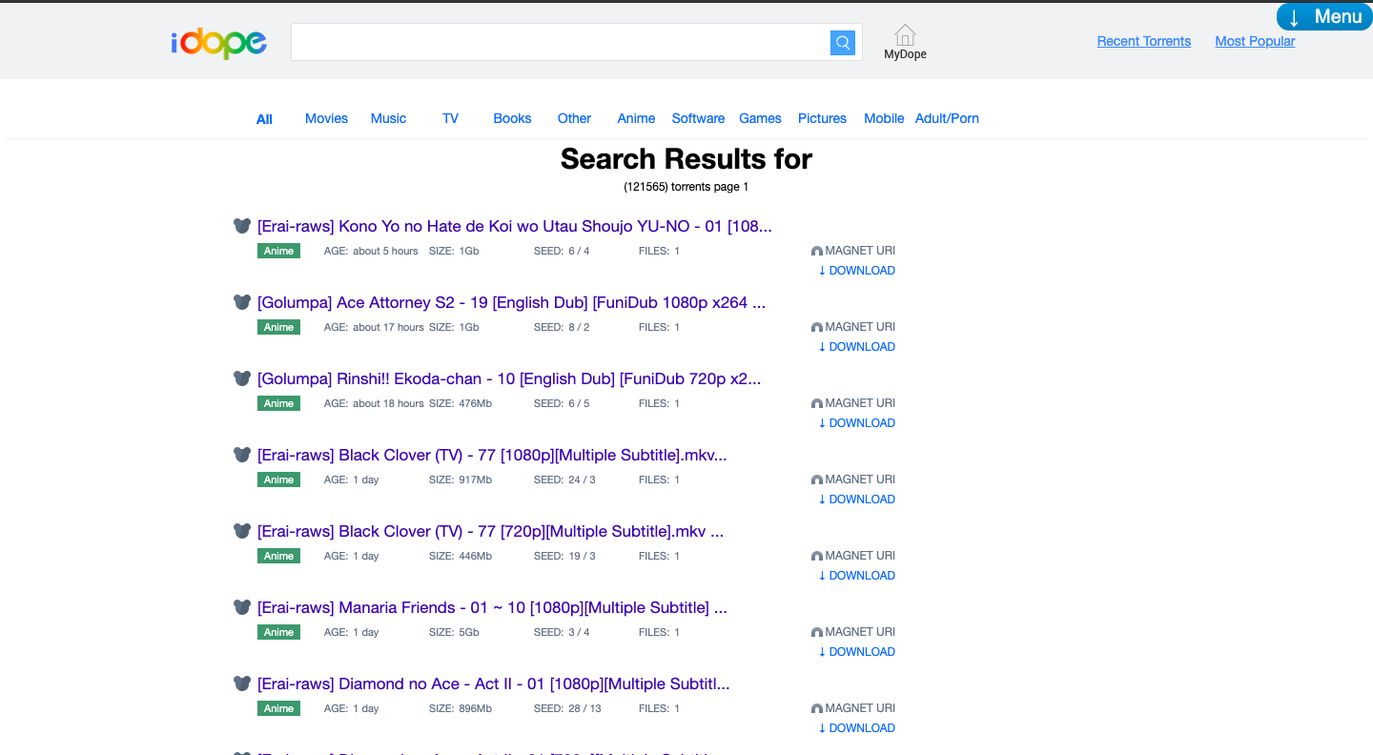Click DOWNLOAD for Diamond no Ace torrent
The image size is (1373, 755).
point(857,728)
